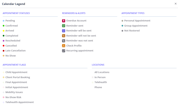Screen dimensions: 178x107
Task: Click the 'Confirmed' label
Action: point(12,26)
